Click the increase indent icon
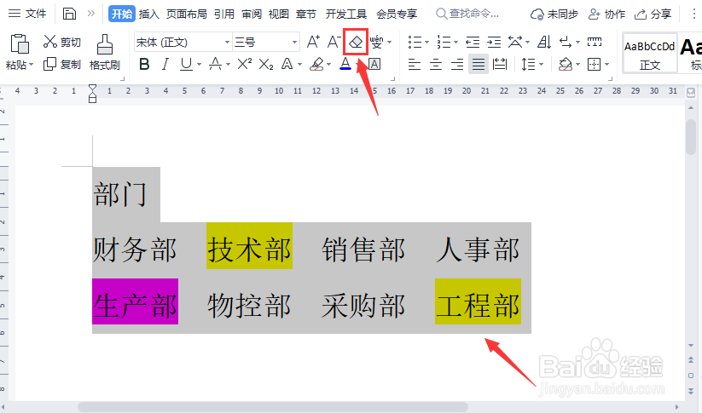 tap(494, 42)
